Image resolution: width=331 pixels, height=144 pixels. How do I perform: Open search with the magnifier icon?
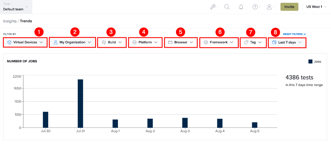(x=227, y=7)
